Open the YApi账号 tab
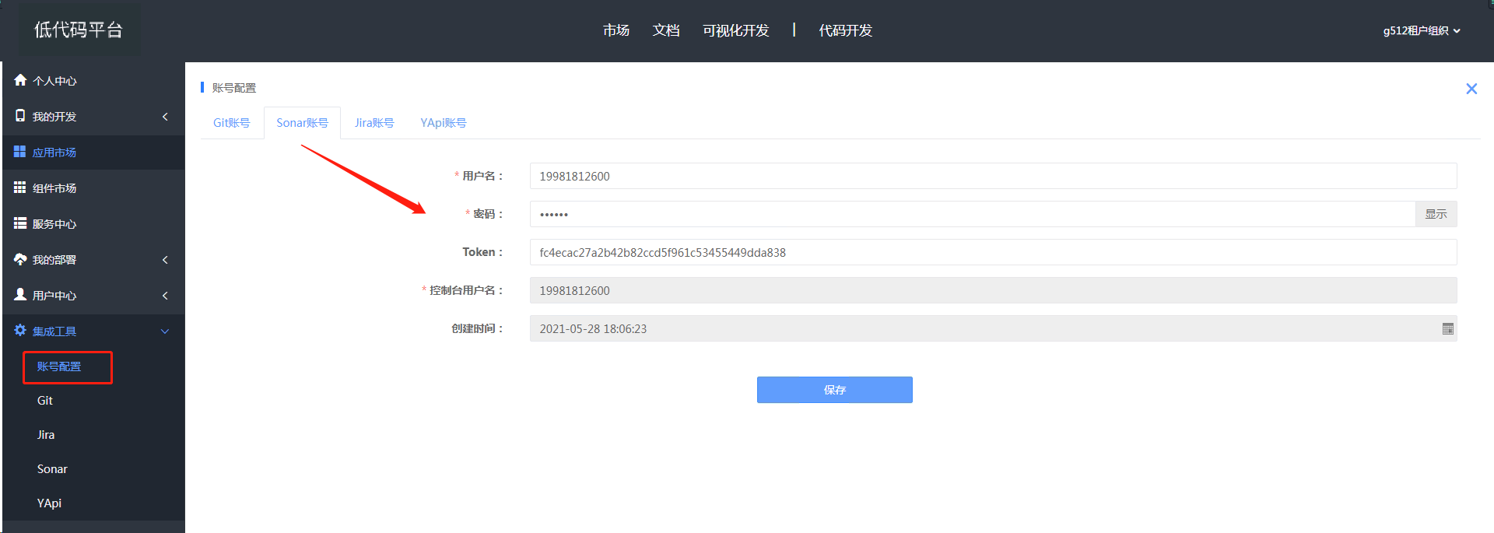Image resolution: width=1494 pixels, height=533 pixels. 444,123
